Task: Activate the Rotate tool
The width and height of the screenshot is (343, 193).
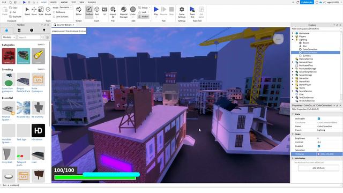Action: (48, 11)
